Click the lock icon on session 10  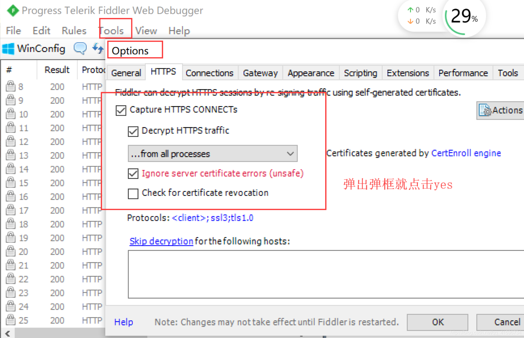tap(11, 114)
